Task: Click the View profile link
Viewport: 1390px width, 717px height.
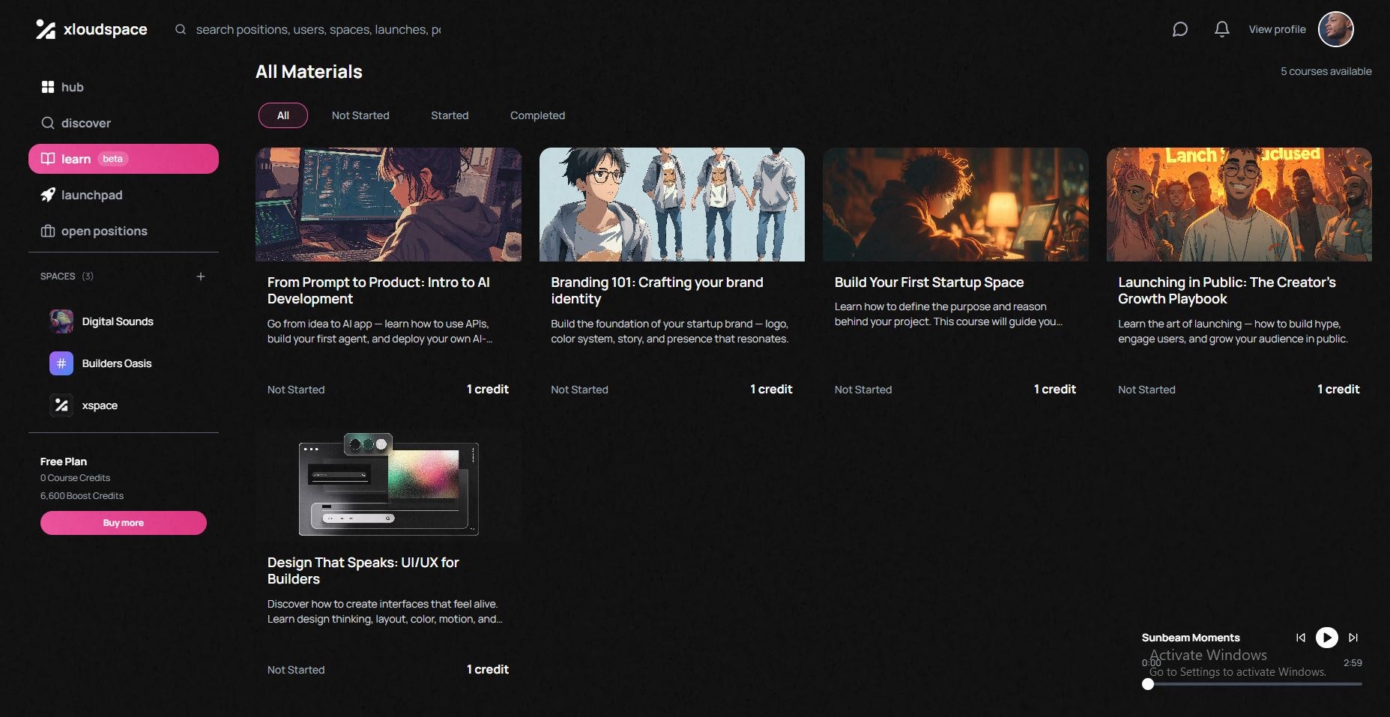Action: point(1277,29)
